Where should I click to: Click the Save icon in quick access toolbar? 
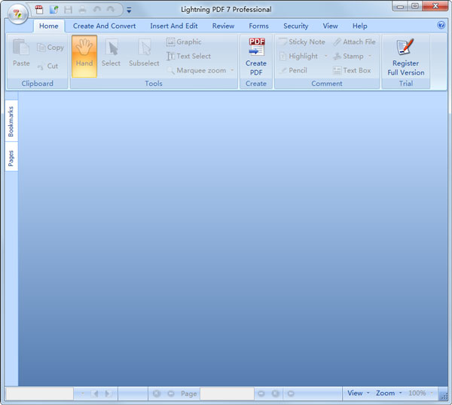[68, 10]
